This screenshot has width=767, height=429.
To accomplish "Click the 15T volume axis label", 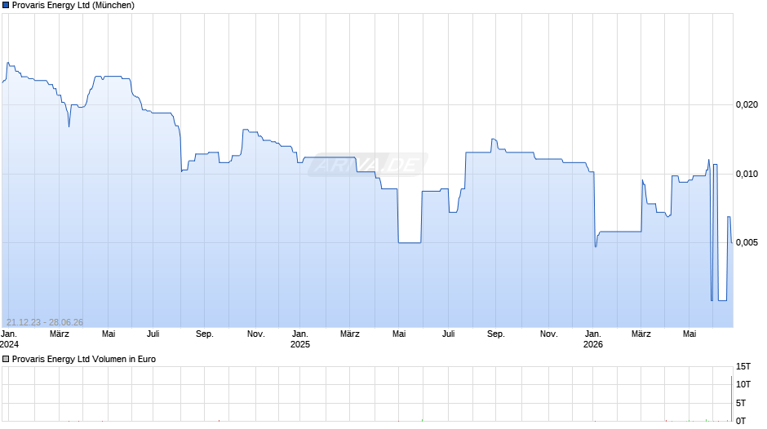I will pyautogui.click(x=743, y=366).
